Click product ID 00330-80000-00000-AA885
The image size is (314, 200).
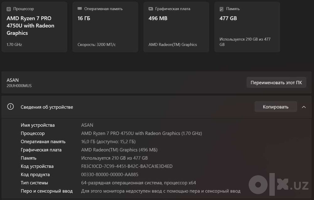(x=110, y=174)
